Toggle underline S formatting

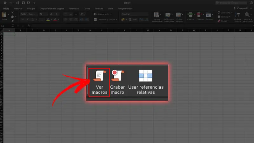(x=33, y=19)
